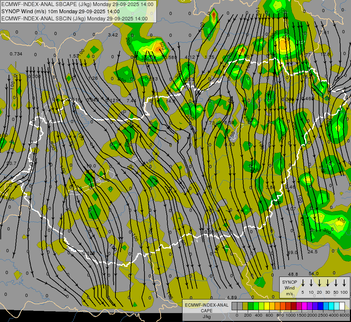Image resolution: width=351 pixels, height=322 pixels.
Task: Pick the magenta 1500 J/kg color swatch
Action: (299, 306)
